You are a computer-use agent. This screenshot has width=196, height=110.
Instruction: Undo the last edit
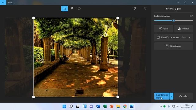135,9
